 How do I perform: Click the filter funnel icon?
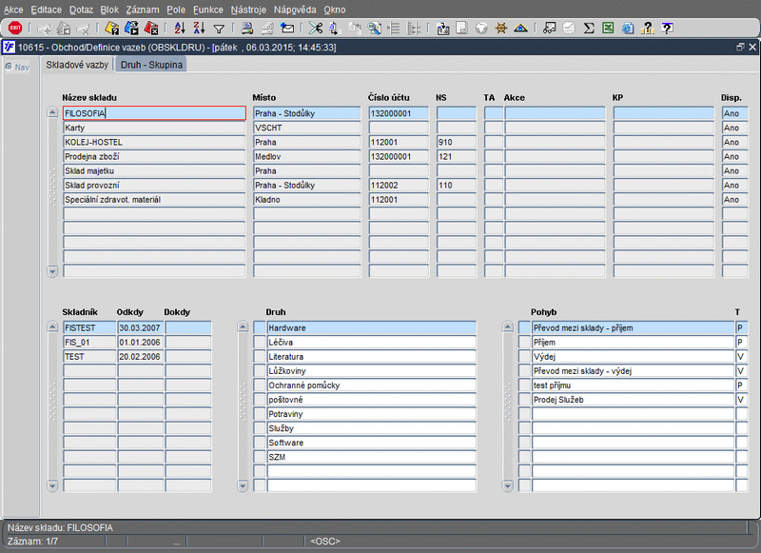click(219, 29)
